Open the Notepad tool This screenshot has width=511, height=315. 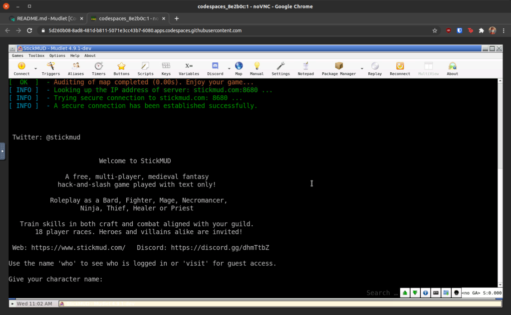(305, 69)
